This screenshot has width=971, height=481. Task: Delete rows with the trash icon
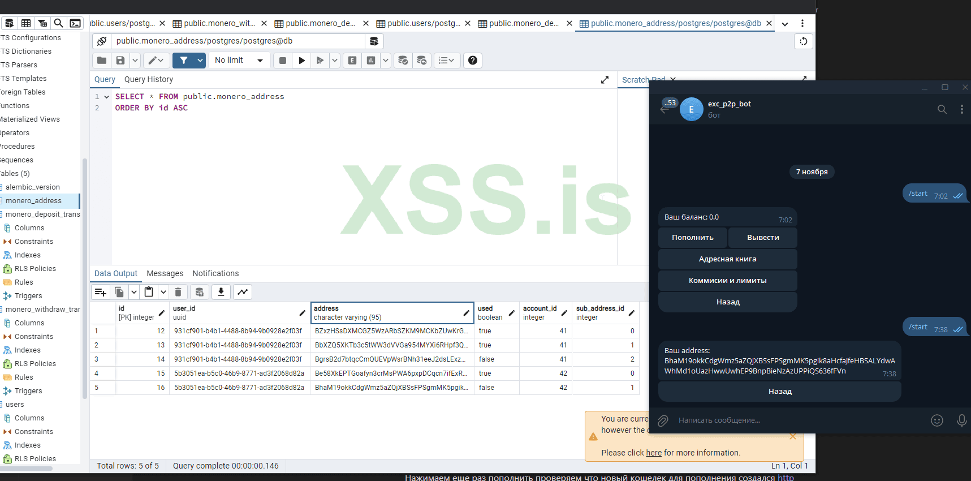click(x=178, y=292)
